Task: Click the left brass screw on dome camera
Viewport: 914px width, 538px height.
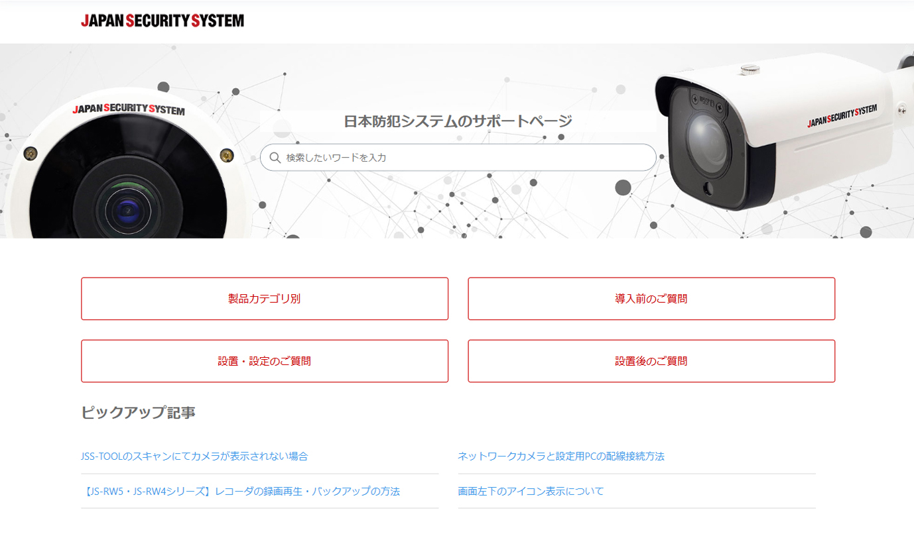Action: click(x=30, y=154)
